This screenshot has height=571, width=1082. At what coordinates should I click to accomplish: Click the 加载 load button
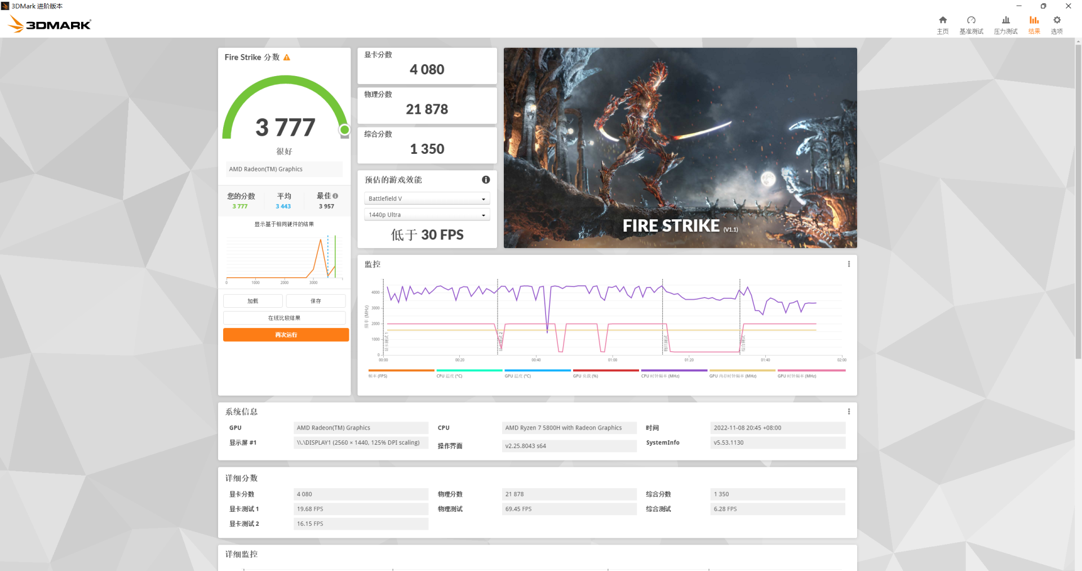point(253,301)
